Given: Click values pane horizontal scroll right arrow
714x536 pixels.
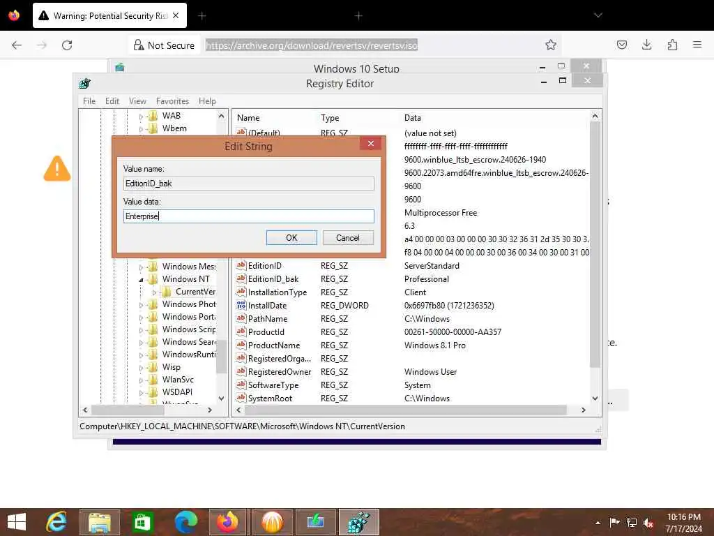Looking at the screenshot, I should click(584, 410).
